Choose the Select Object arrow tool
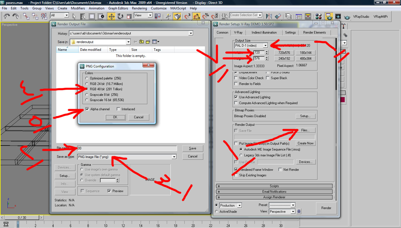The width and height of the screenshot is (401, 228). tap(75, 16)
